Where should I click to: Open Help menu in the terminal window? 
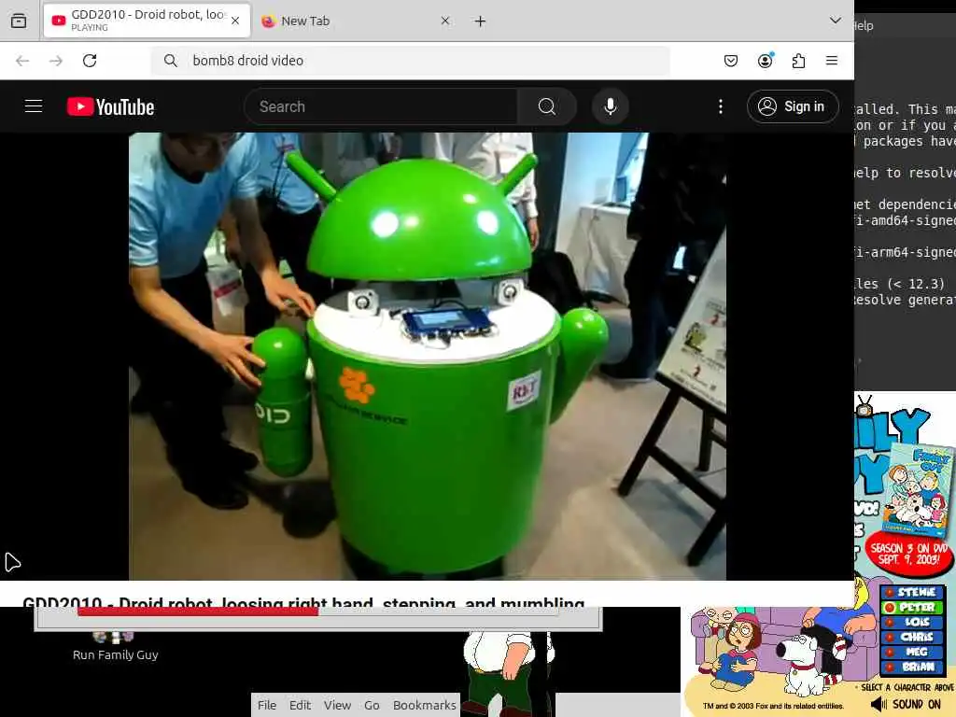864,25
